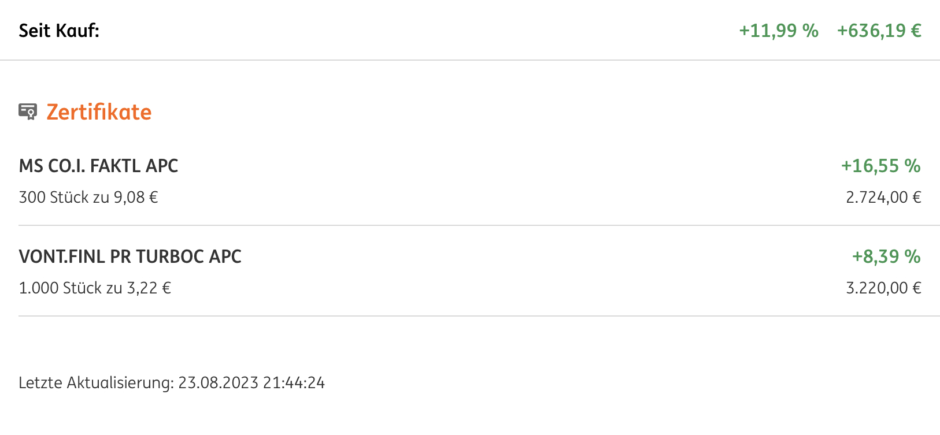
Task: Click the Zertifikate certificate icon
Action: coord(28,111)
